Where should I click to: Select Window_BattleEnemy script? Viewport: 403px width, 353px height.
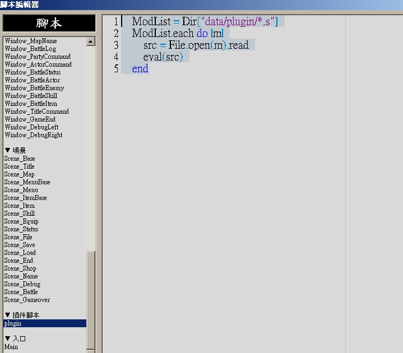pos(34,88)
